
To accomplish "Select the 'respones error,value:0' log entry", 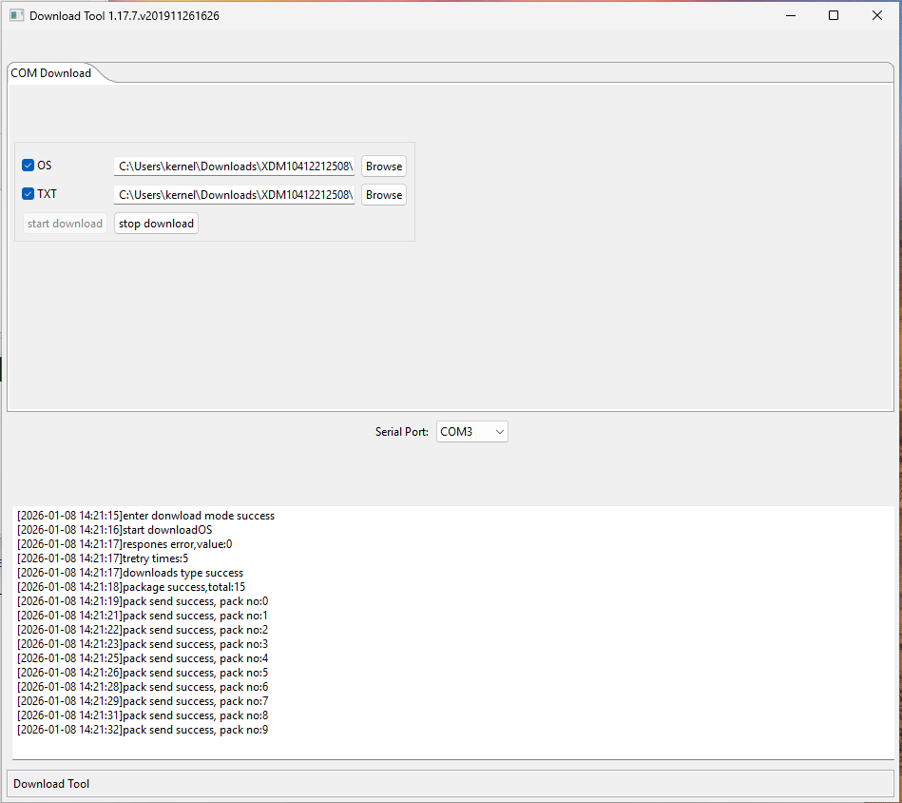I will click(125, 544).
